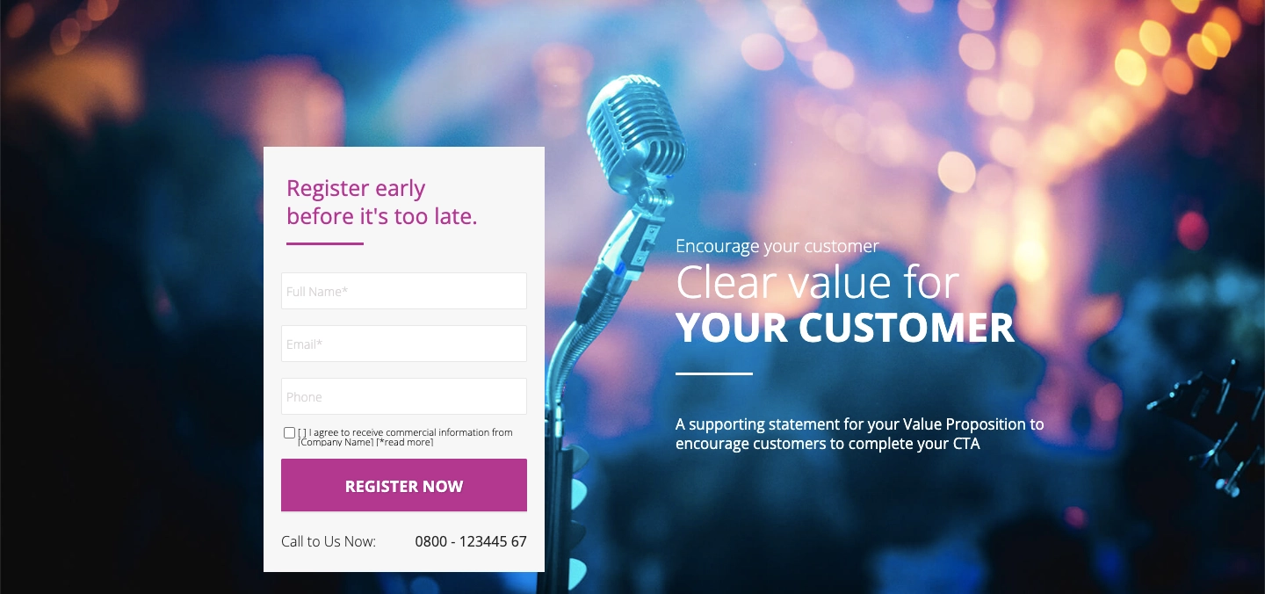This screenshot has height=594, width=1265.
Task: Click the phone number 0800 - 123445 67
Action: (x=471, y=541)
